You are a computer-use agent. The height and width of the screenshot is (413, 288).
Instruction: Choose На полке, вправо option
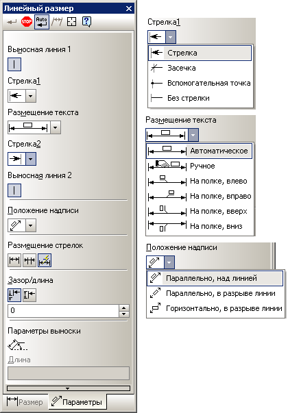point(200,196)
